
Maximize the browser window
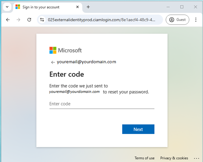tap(182, 7)
